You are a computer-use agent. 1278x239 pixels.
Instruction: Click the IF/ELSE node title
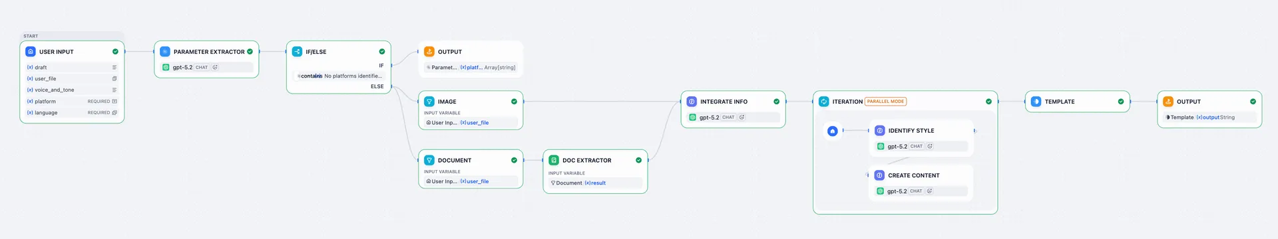[x=316, y=52]
